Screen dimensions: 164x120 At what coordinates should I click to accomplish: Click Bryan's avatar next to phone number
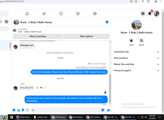point(15,88)
